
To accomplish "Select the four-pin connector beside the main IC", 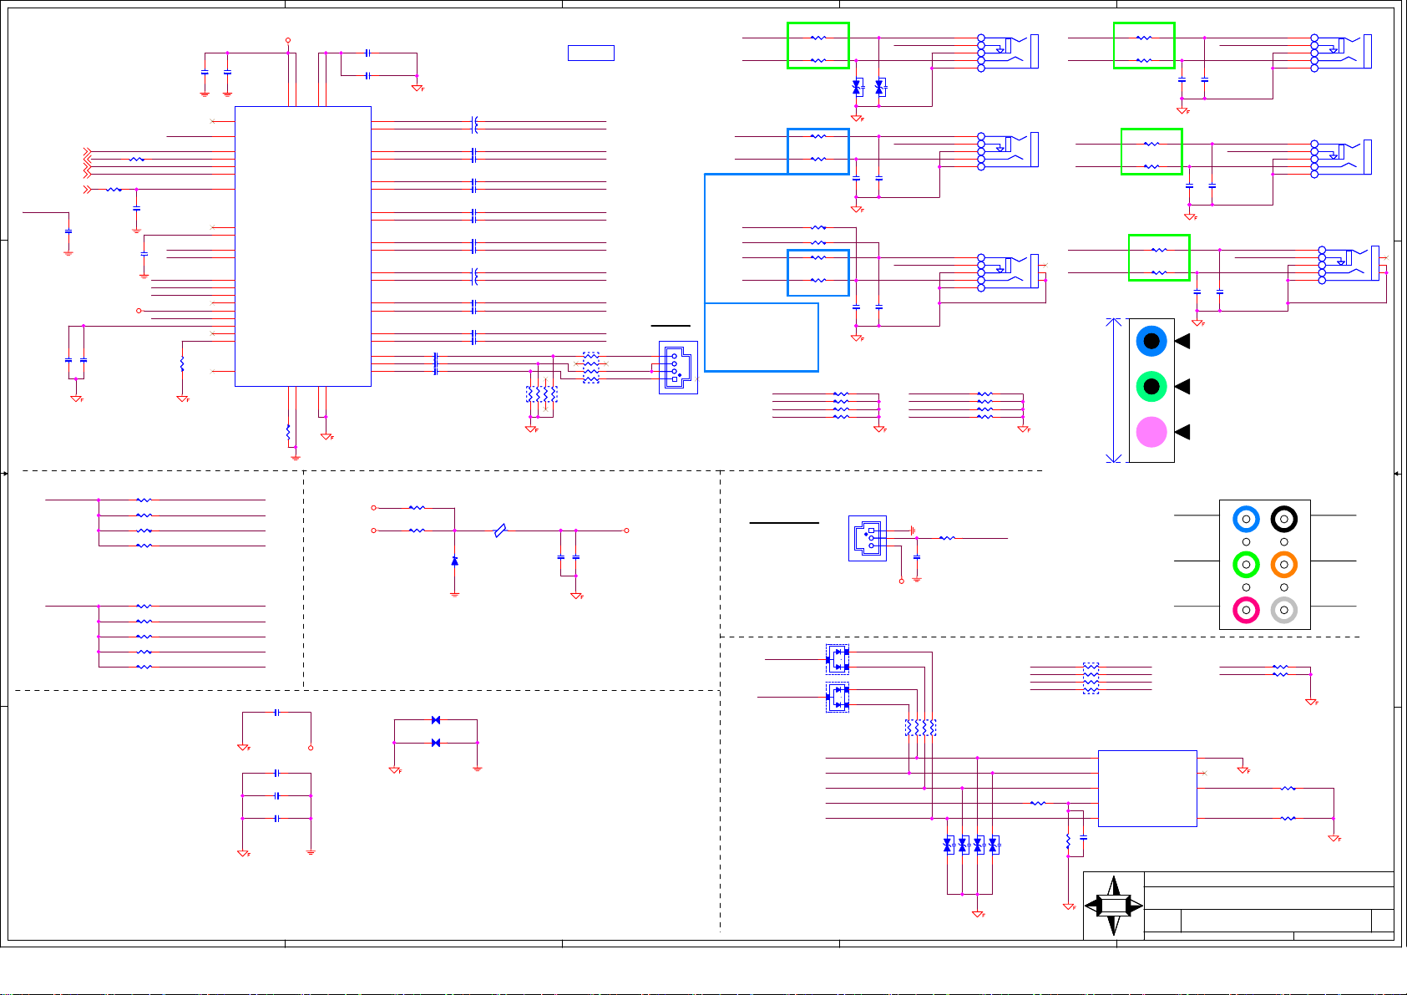I will [x=678, y=368].
